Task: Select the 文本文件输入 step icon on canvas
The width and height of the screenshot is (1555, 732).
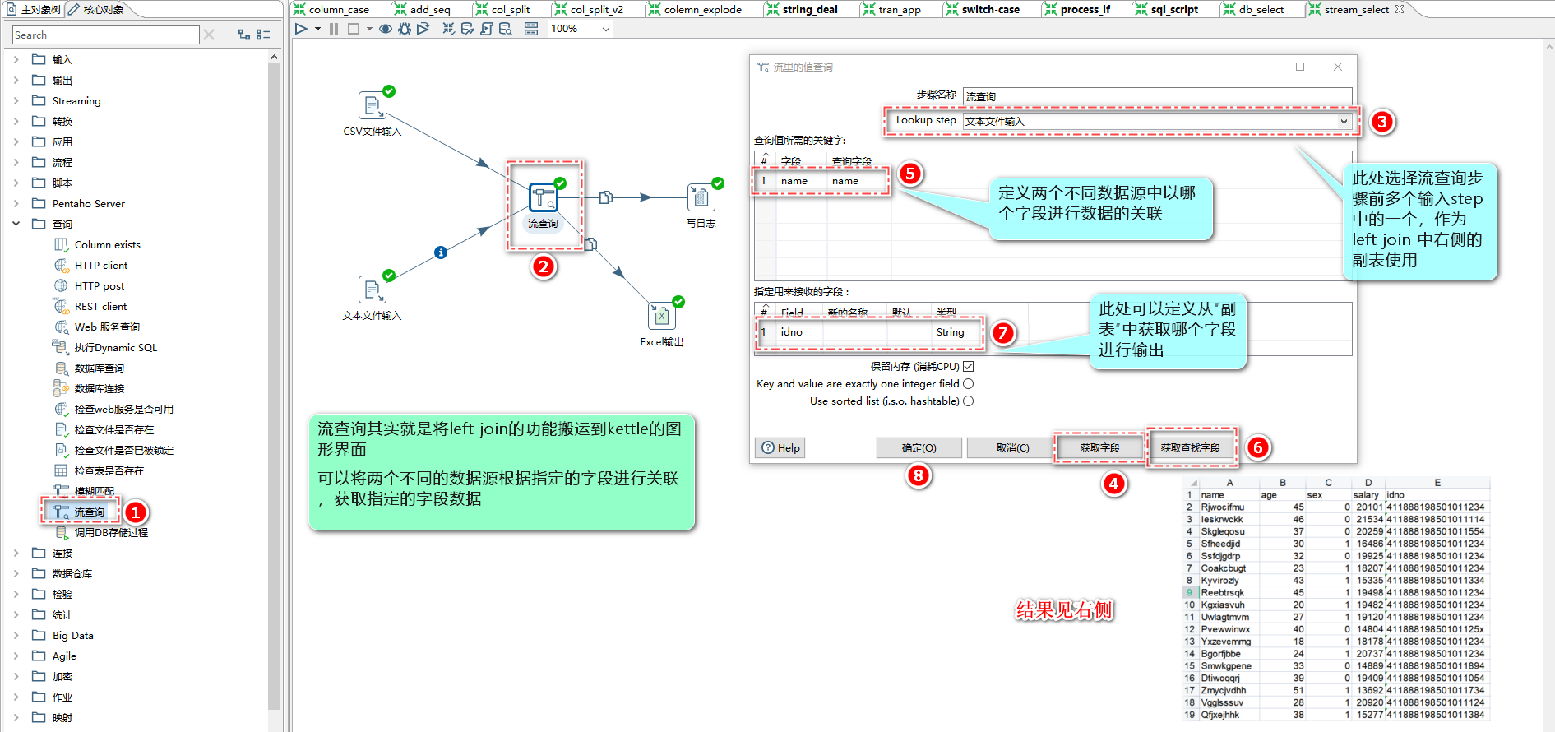Action: (x=372, y=290)
